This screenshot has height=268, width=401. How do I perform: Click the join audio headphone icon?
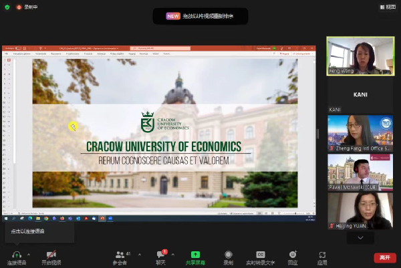tap(17, 255)
